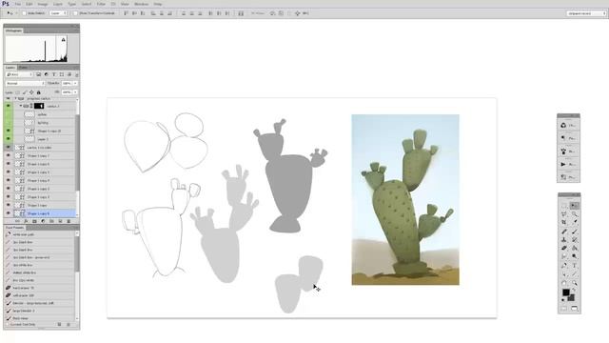The width and height of the screenshot is (609, 343).
Task: Toggle the Show Transform Controls checkbox
Action: tap(76, 13)
